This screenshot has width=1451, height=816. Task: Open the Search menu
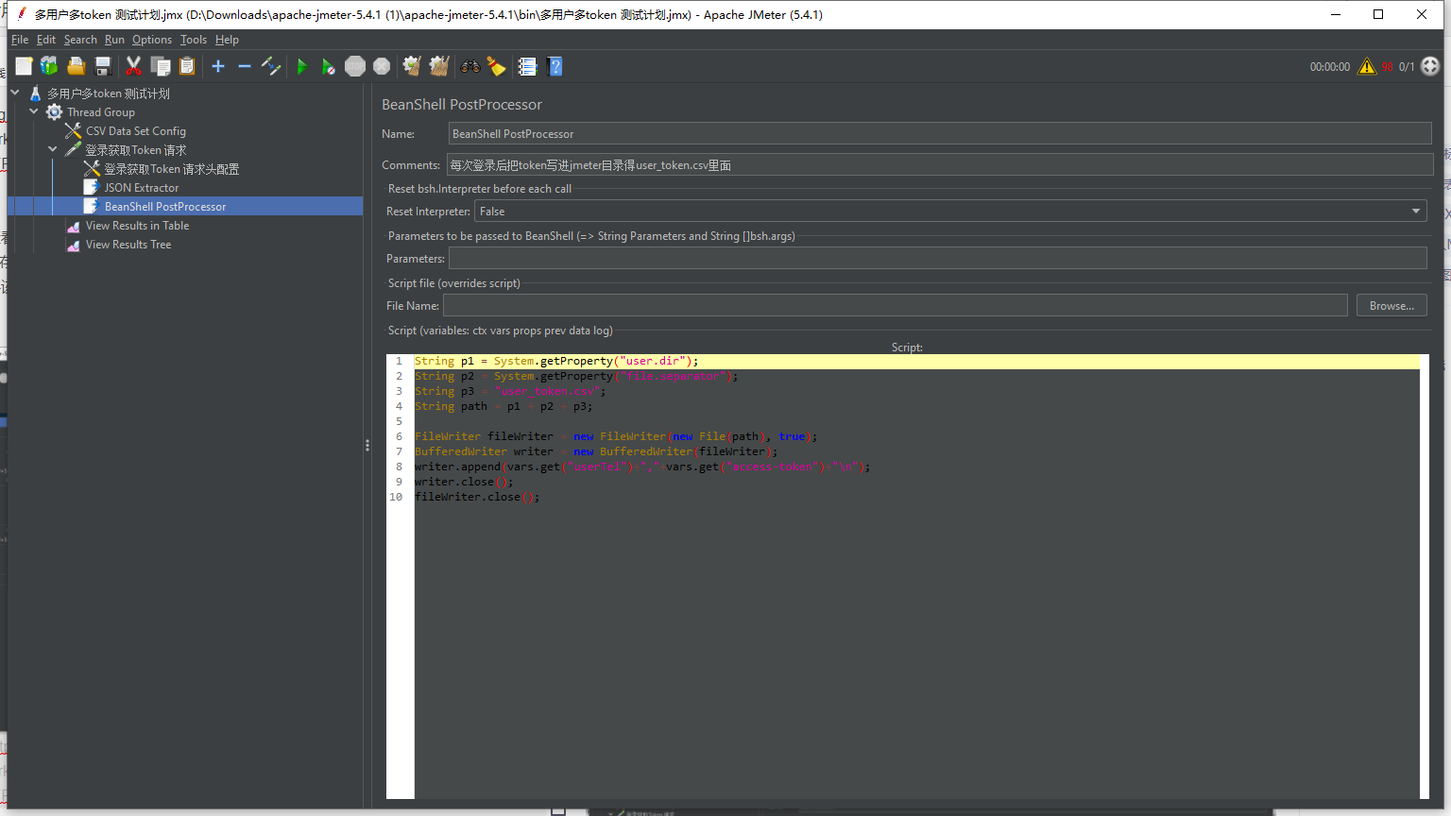80,40
